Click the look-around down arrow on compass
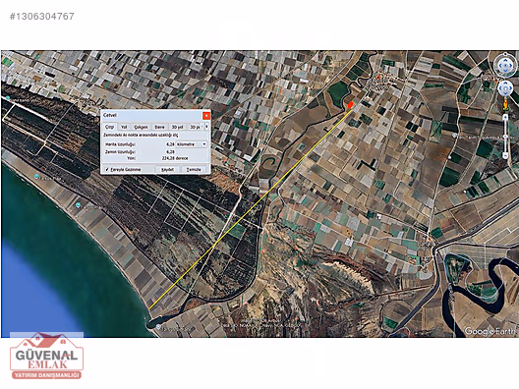 point(505,71)
